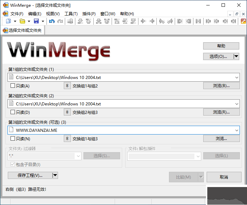247x205 pixels.
Task: Click the MDI child restore button
Action: 236,14
